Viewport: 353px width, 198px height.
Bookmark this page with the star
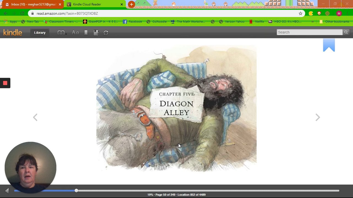[300, 13]
